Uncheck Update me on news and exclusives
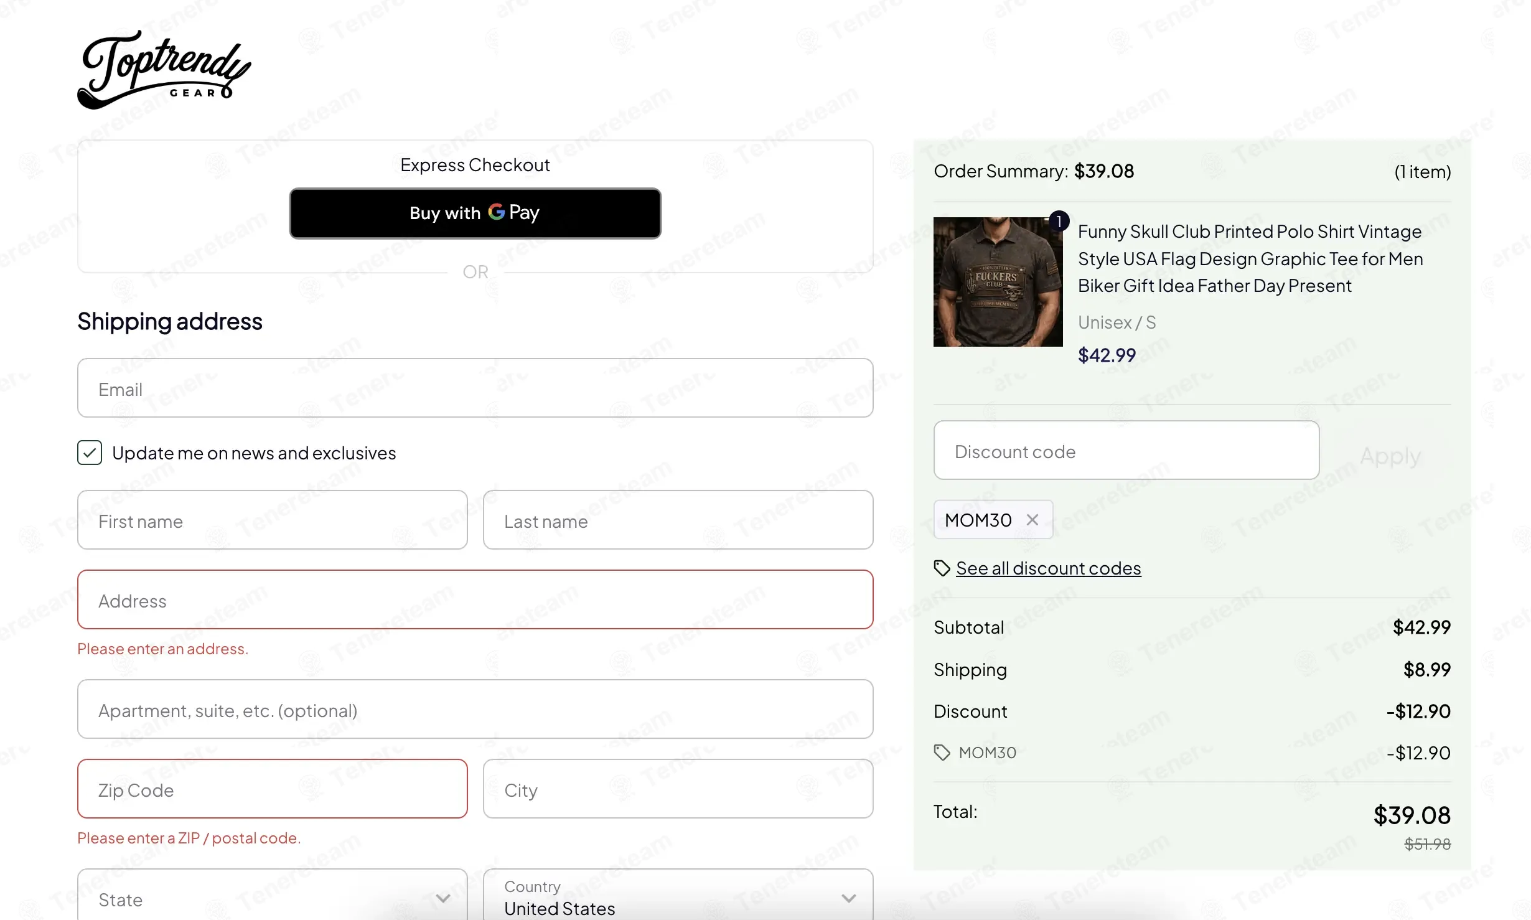The width and height of the screenshot is (1531, 920). click(90, 453)
